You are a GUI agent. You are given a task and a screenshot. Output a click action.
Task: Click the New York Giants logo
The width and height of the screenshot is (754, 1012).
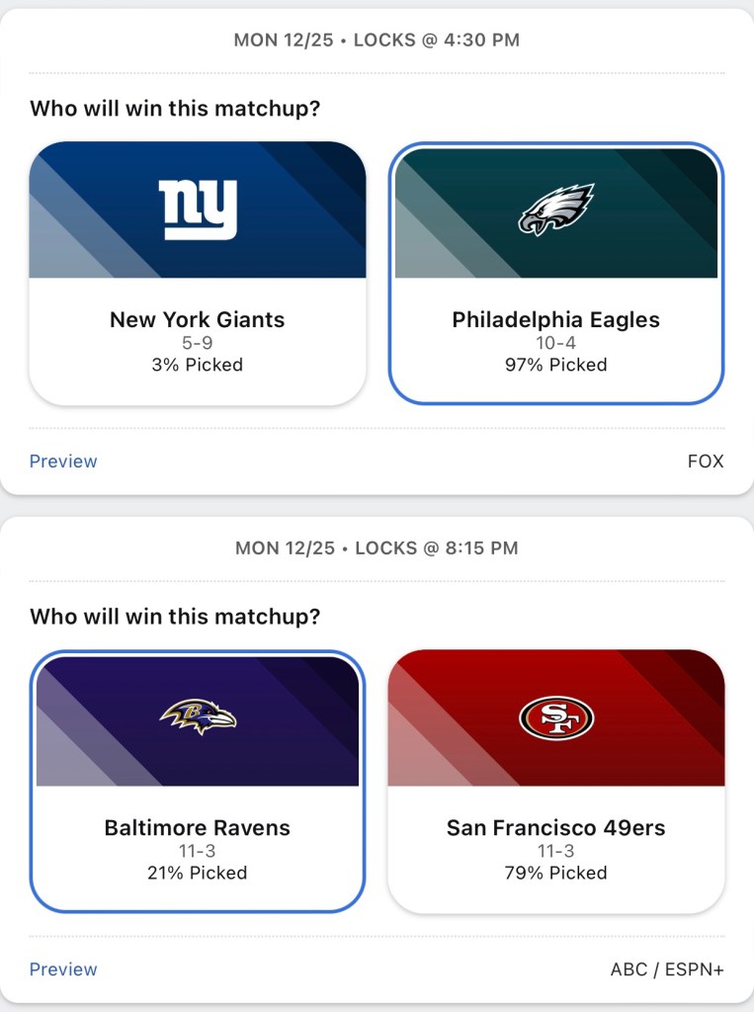198,210
